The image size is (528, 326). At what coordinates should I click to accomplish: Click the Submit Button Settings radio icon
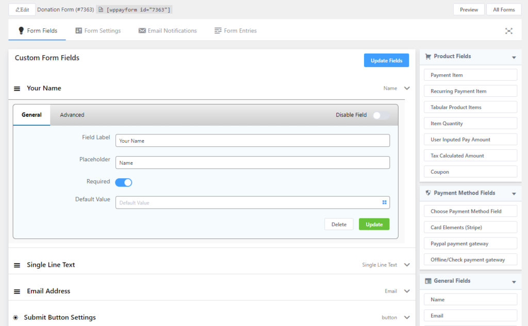coord(15,318)
